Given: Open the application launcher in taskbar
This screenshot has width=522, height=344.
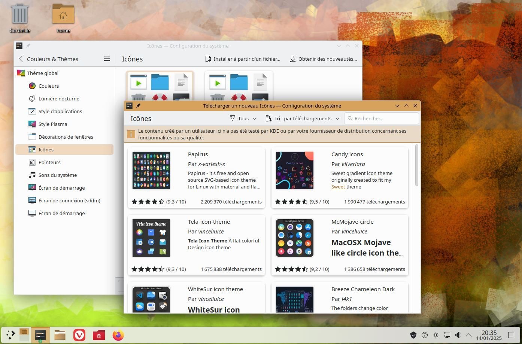Looking at the screenshot, I should pyautogui.click(x=10, y=335).
